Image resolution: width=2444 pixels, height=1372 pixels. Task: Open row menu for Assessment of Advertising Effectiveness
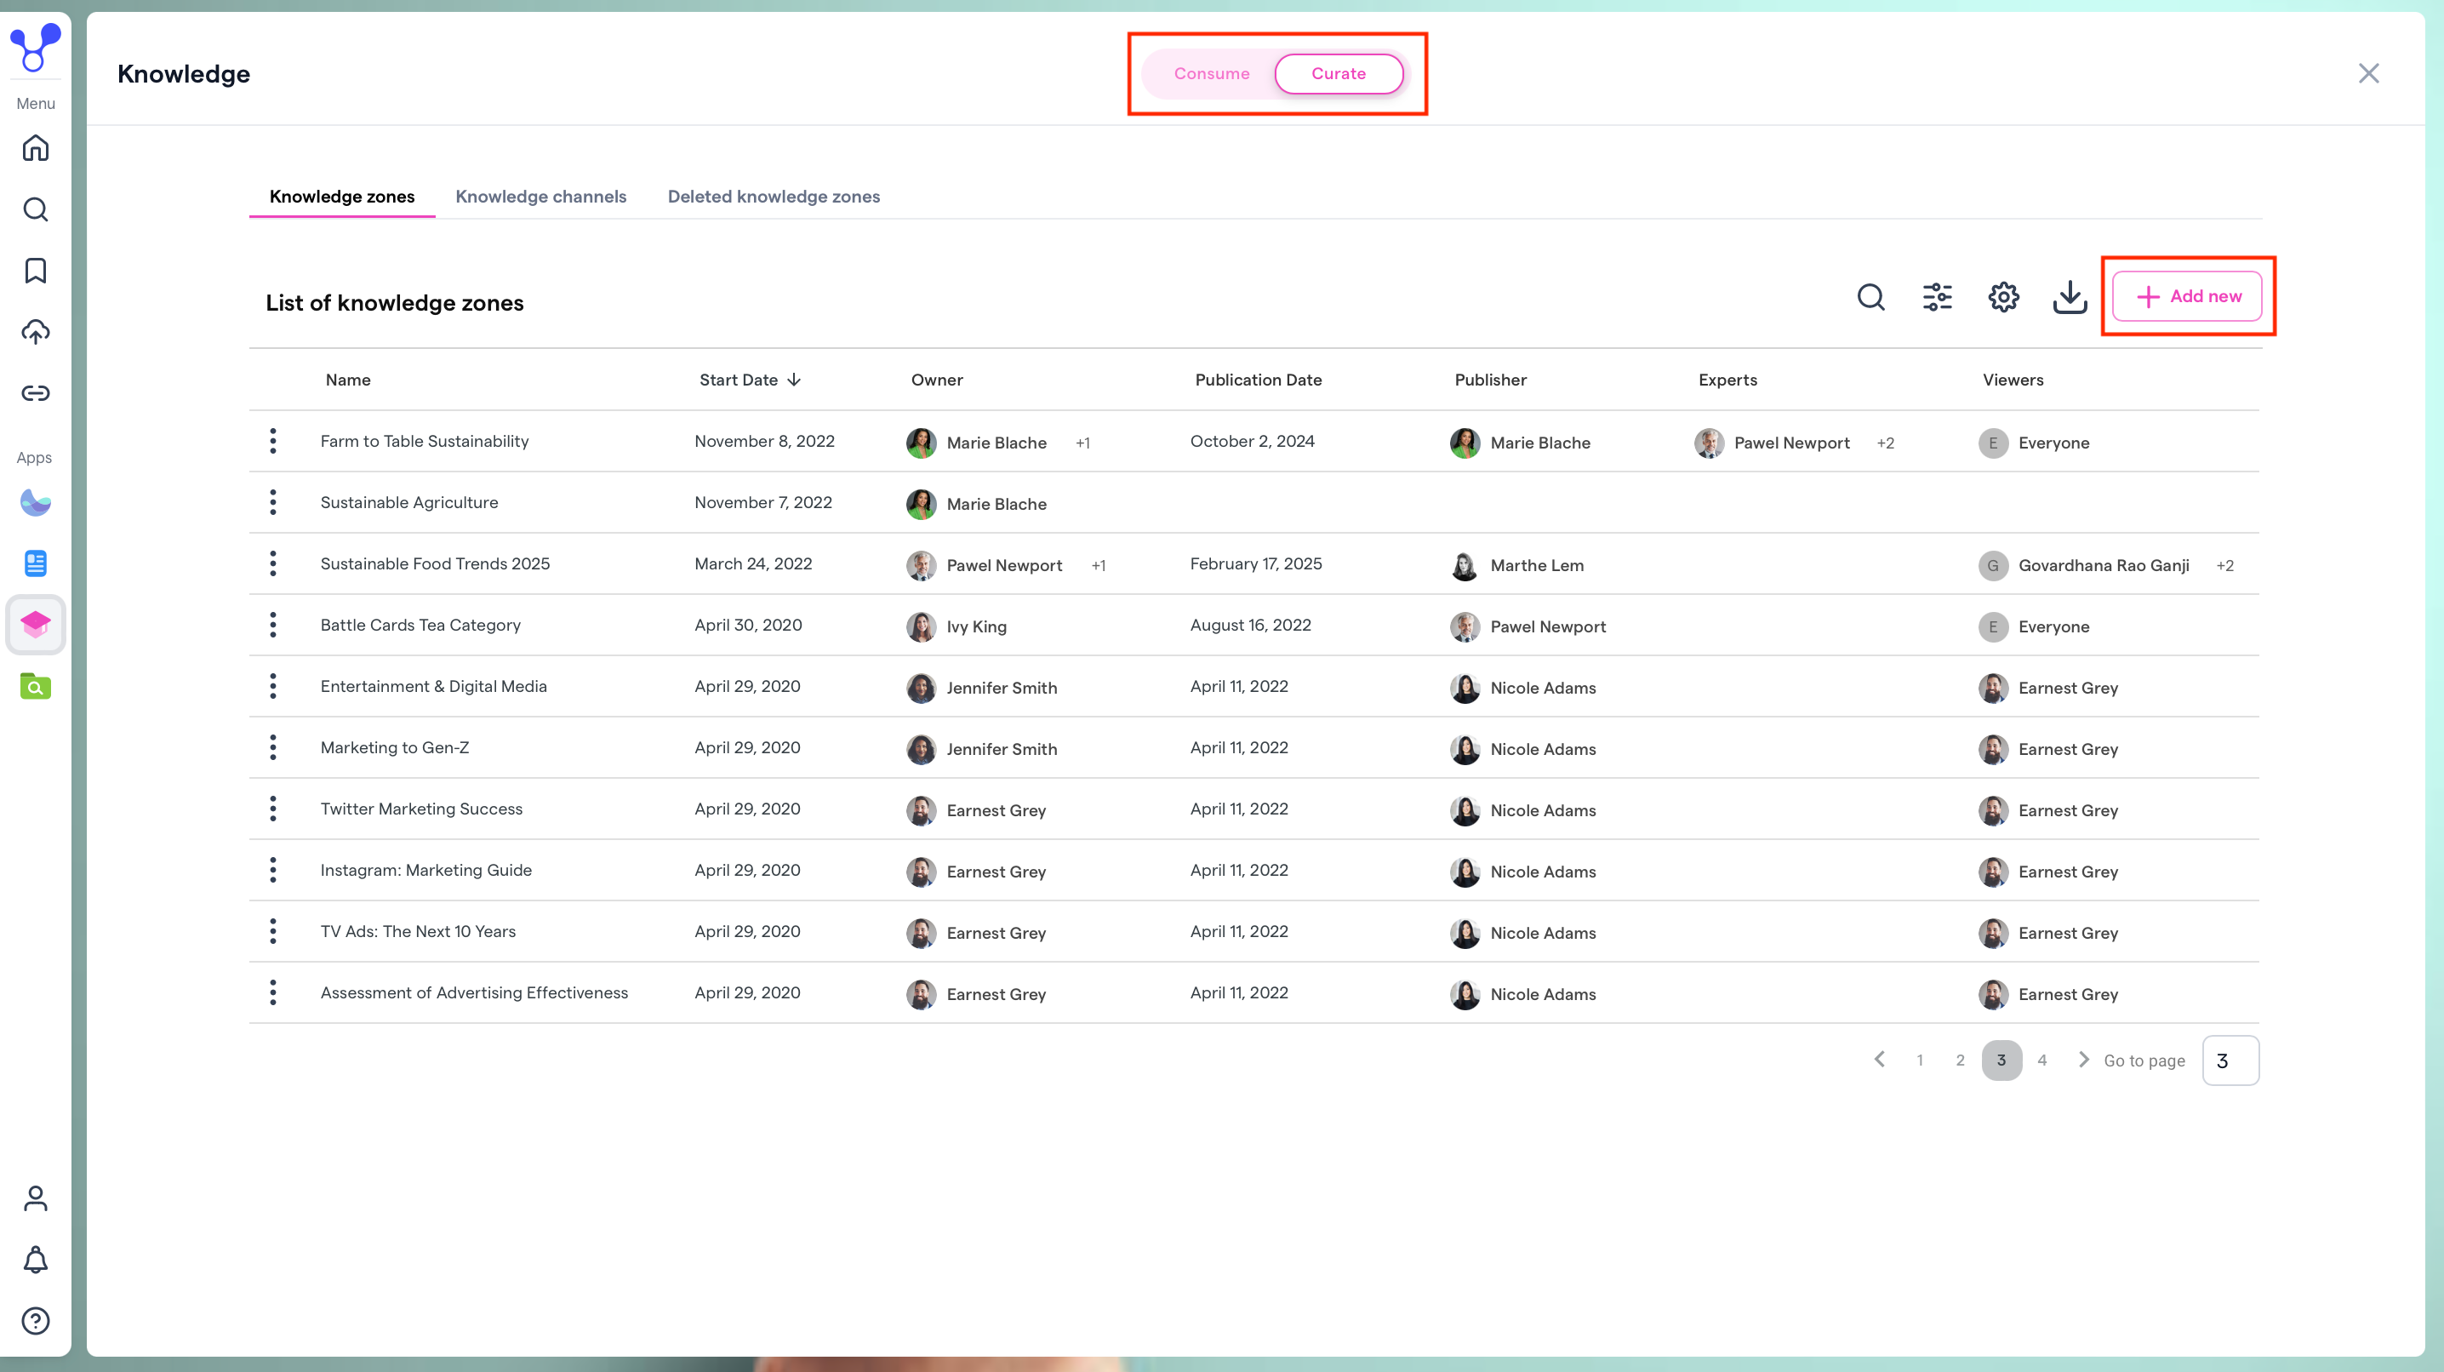pos(273,992)
